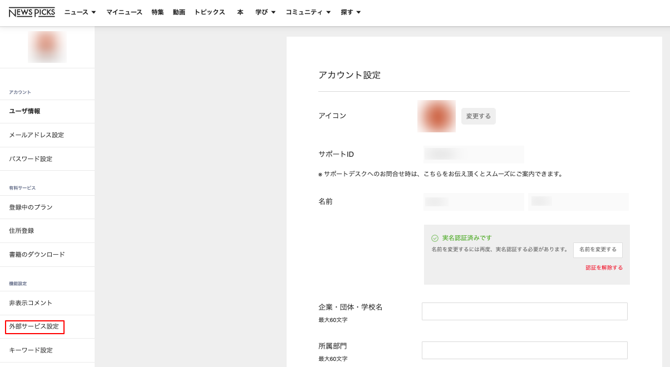Click the account icon next to アイコン
This screenshot has width=670, height=367.
tap(436, 116)
